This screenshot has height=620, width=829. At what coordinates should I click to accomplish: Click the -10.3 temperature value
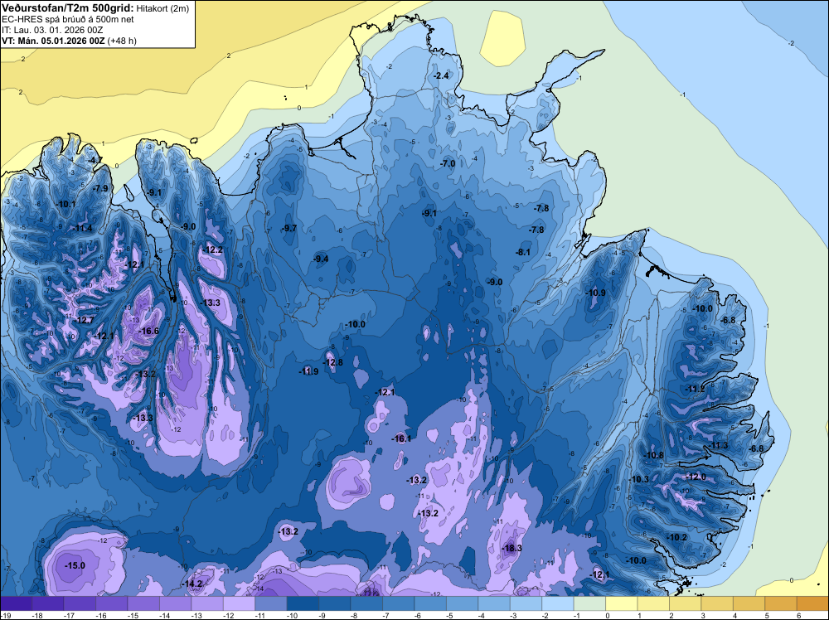point(638,479)
